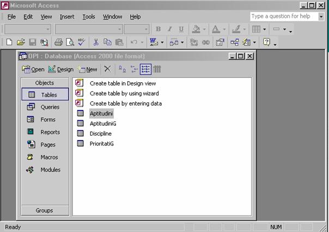Click the Design button
329x232 pixels.
(x=60, y=69)
